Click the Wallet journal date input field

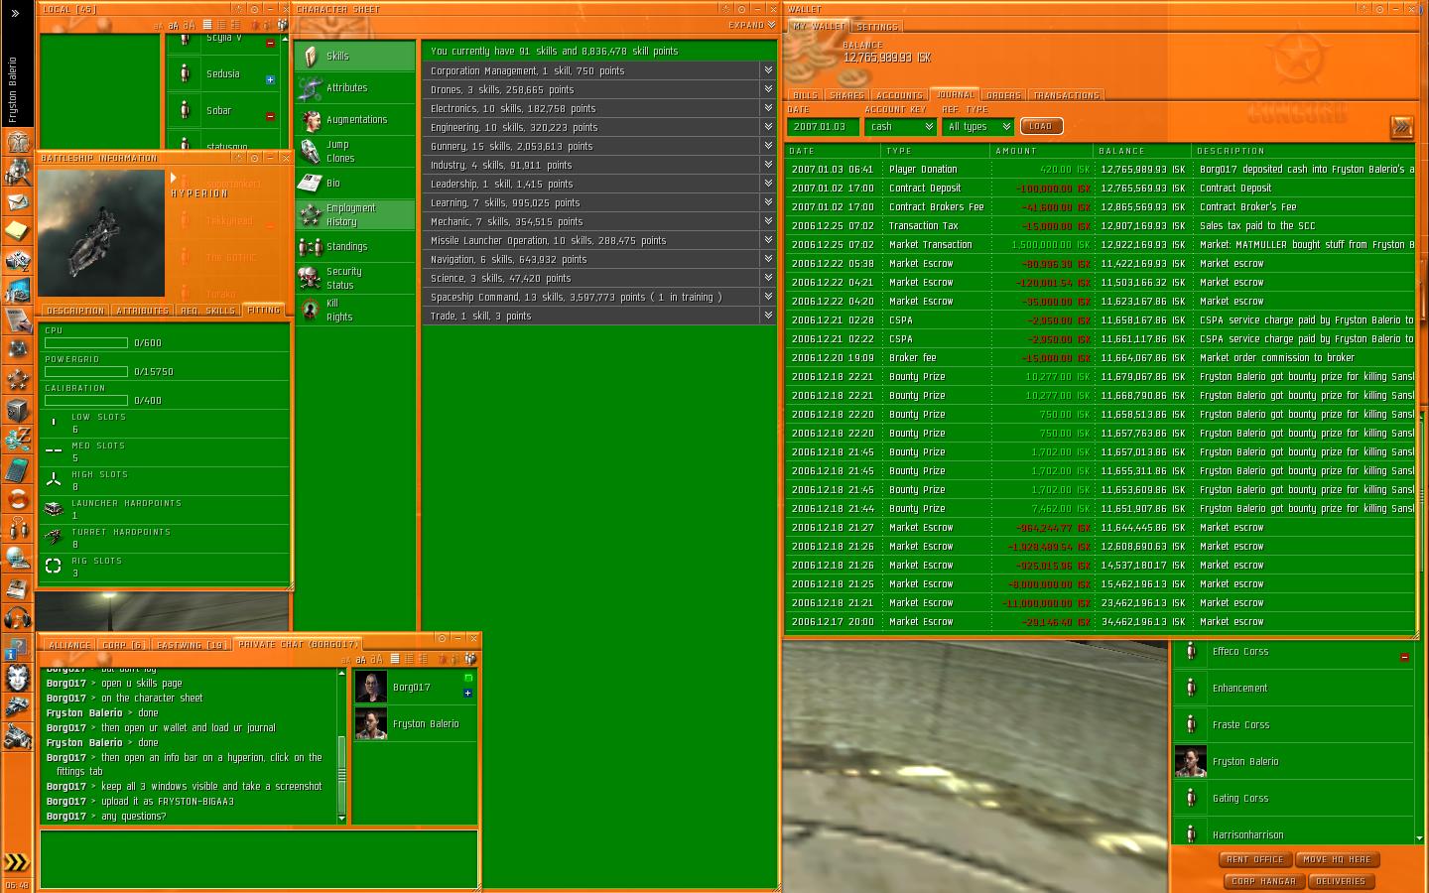pyautogui.click(x=823, y=127)
